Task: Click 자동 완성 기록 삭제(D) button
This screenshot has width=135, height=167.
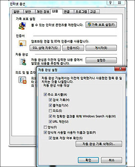Action: click(99, 144)
